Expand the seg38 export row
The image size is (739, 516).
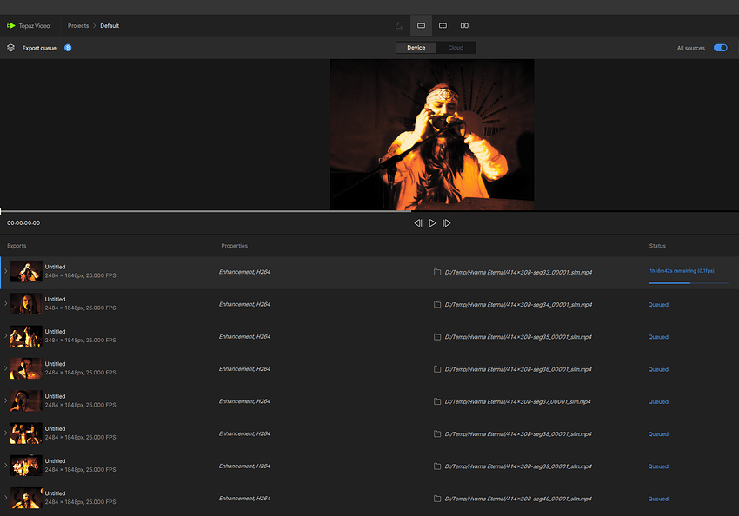[x=6, y=433]
